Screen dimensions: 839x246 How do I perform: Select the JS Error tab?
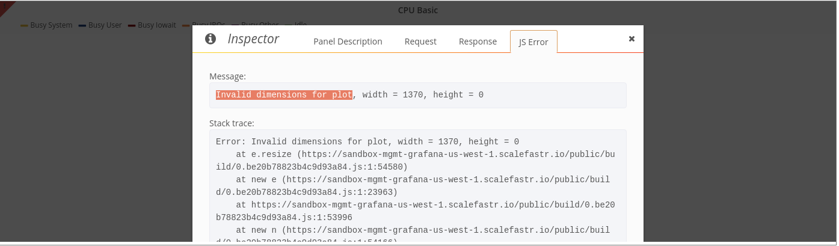pyautogui.click(x=533, y=42)
